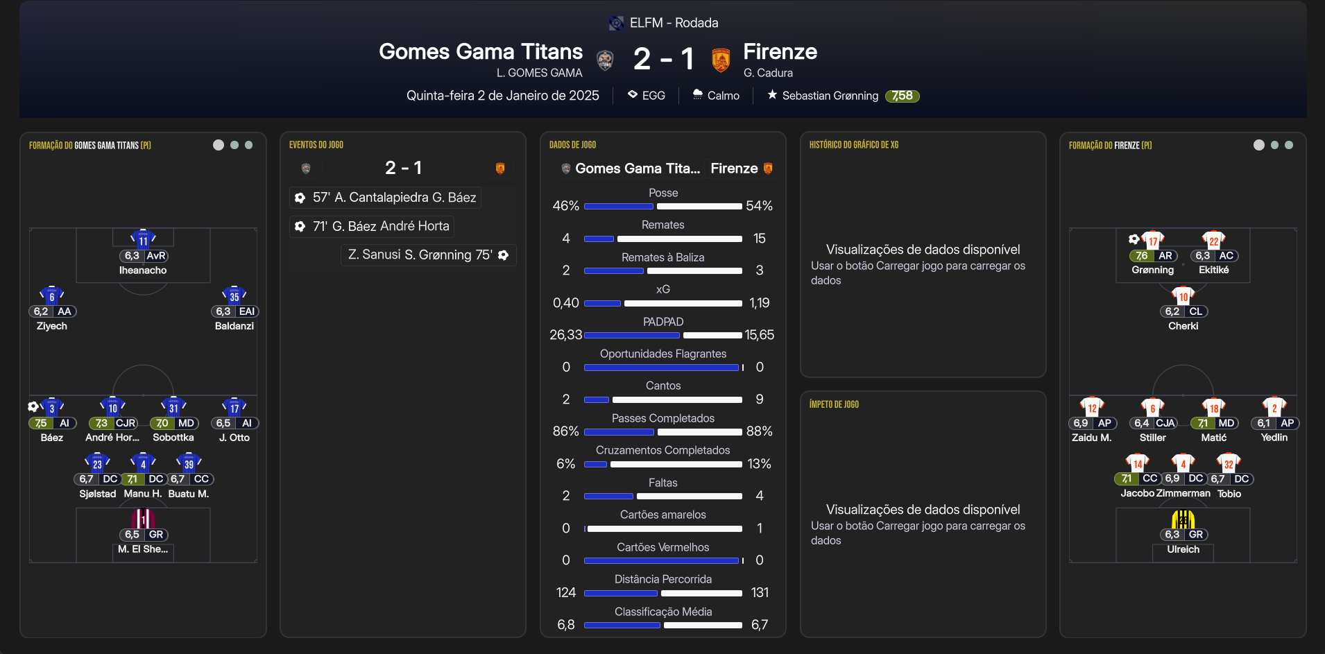The height and width of the screenshot is (654, 1325).
Task: Open the Histórico do Gráfico de xG header
Action: tap(853, 145)
